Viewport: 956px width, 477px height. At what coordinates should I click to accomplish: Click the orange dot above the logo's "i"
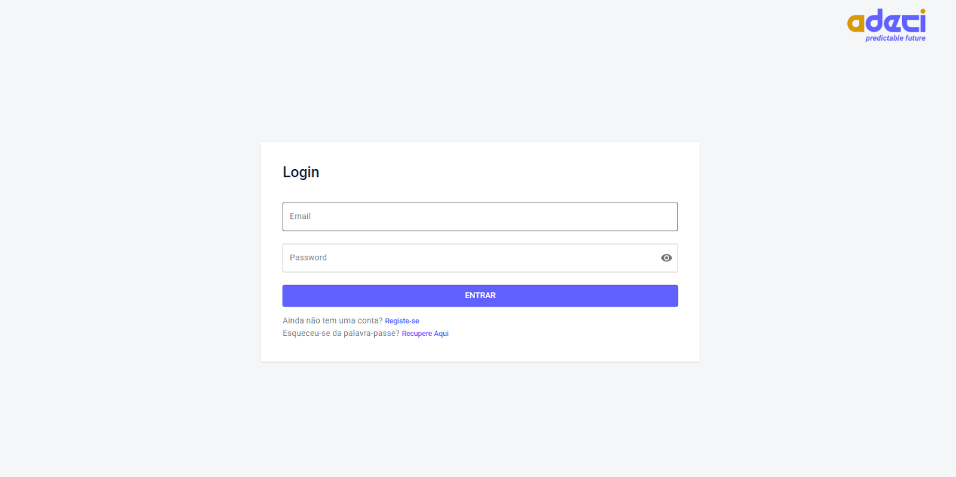[x=923, y=11]
